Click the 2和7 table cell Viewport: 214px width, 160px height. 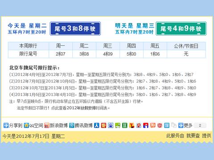click(x=61, y=54)
